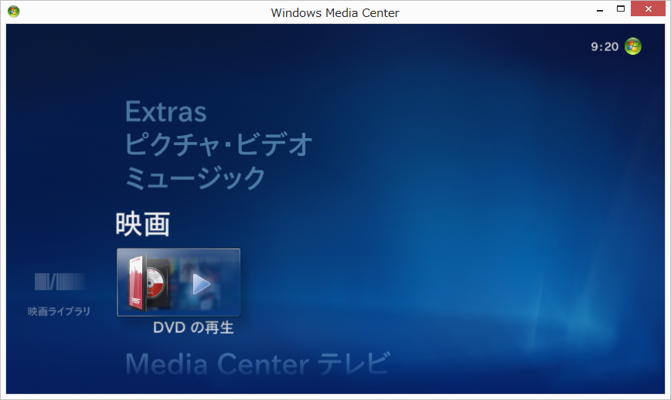Screen dimensions: 671x400
Task: Click the 映画ライブラリ label text
Action: pos(59,311)
